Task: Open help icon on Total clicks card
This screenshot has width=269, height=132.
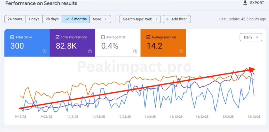Action: tap(44, 51)
